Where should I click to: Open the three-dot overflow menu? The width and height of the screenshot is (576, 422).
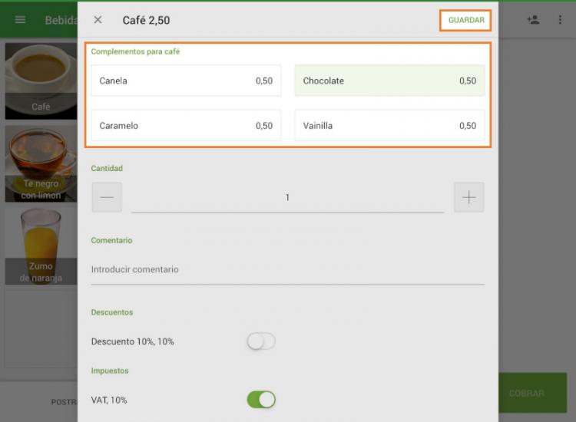click(x=560, y=20)
